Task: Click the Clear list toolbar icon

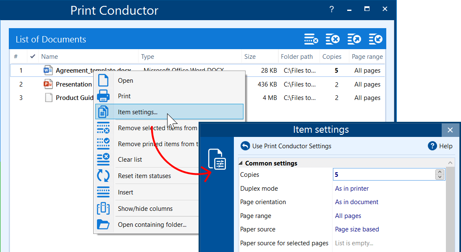Action: [333, 39]
